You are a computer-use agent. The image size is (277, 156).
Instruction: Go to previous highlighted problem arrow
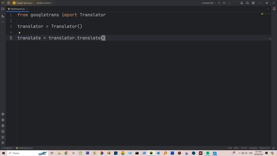point(267,14)
